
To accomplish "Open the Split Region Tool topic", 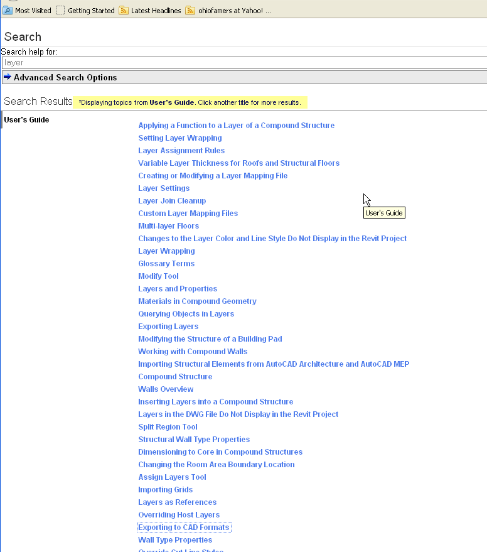I will [x=168, y=426].
